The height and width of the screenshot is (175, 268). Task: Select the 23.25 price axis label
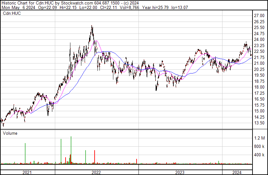259,45
